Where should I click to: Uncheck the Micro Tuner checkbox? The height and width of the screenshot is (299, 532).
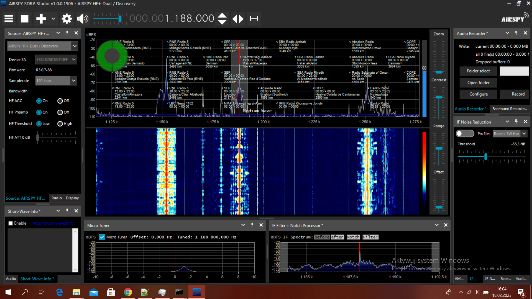click(x=102, y=237)
